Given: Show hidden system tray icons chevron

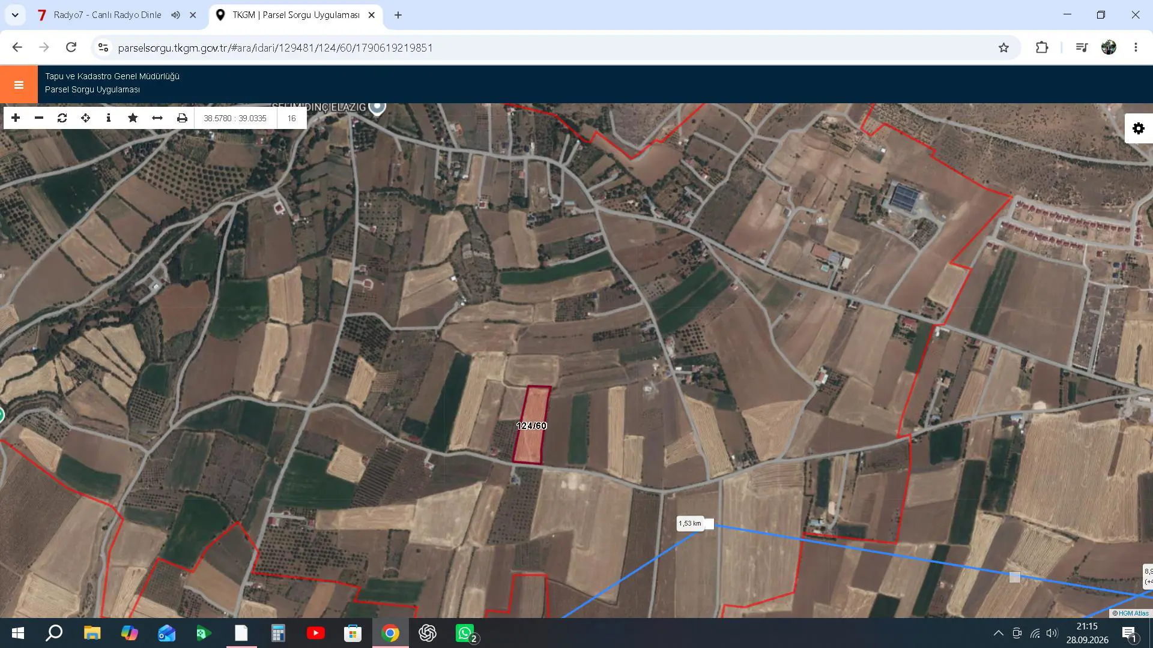Looking at the screenshot, I should click(998, 633).
